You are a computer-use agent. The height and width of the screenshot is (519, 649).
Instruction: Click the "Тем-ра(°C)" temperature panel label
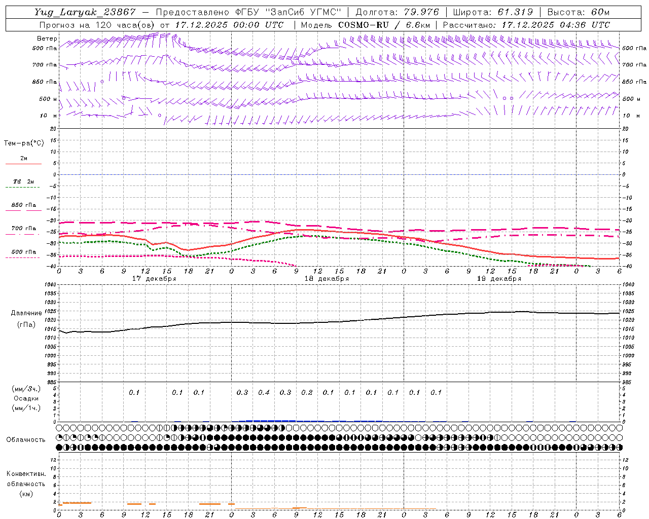tap(24, 143)
